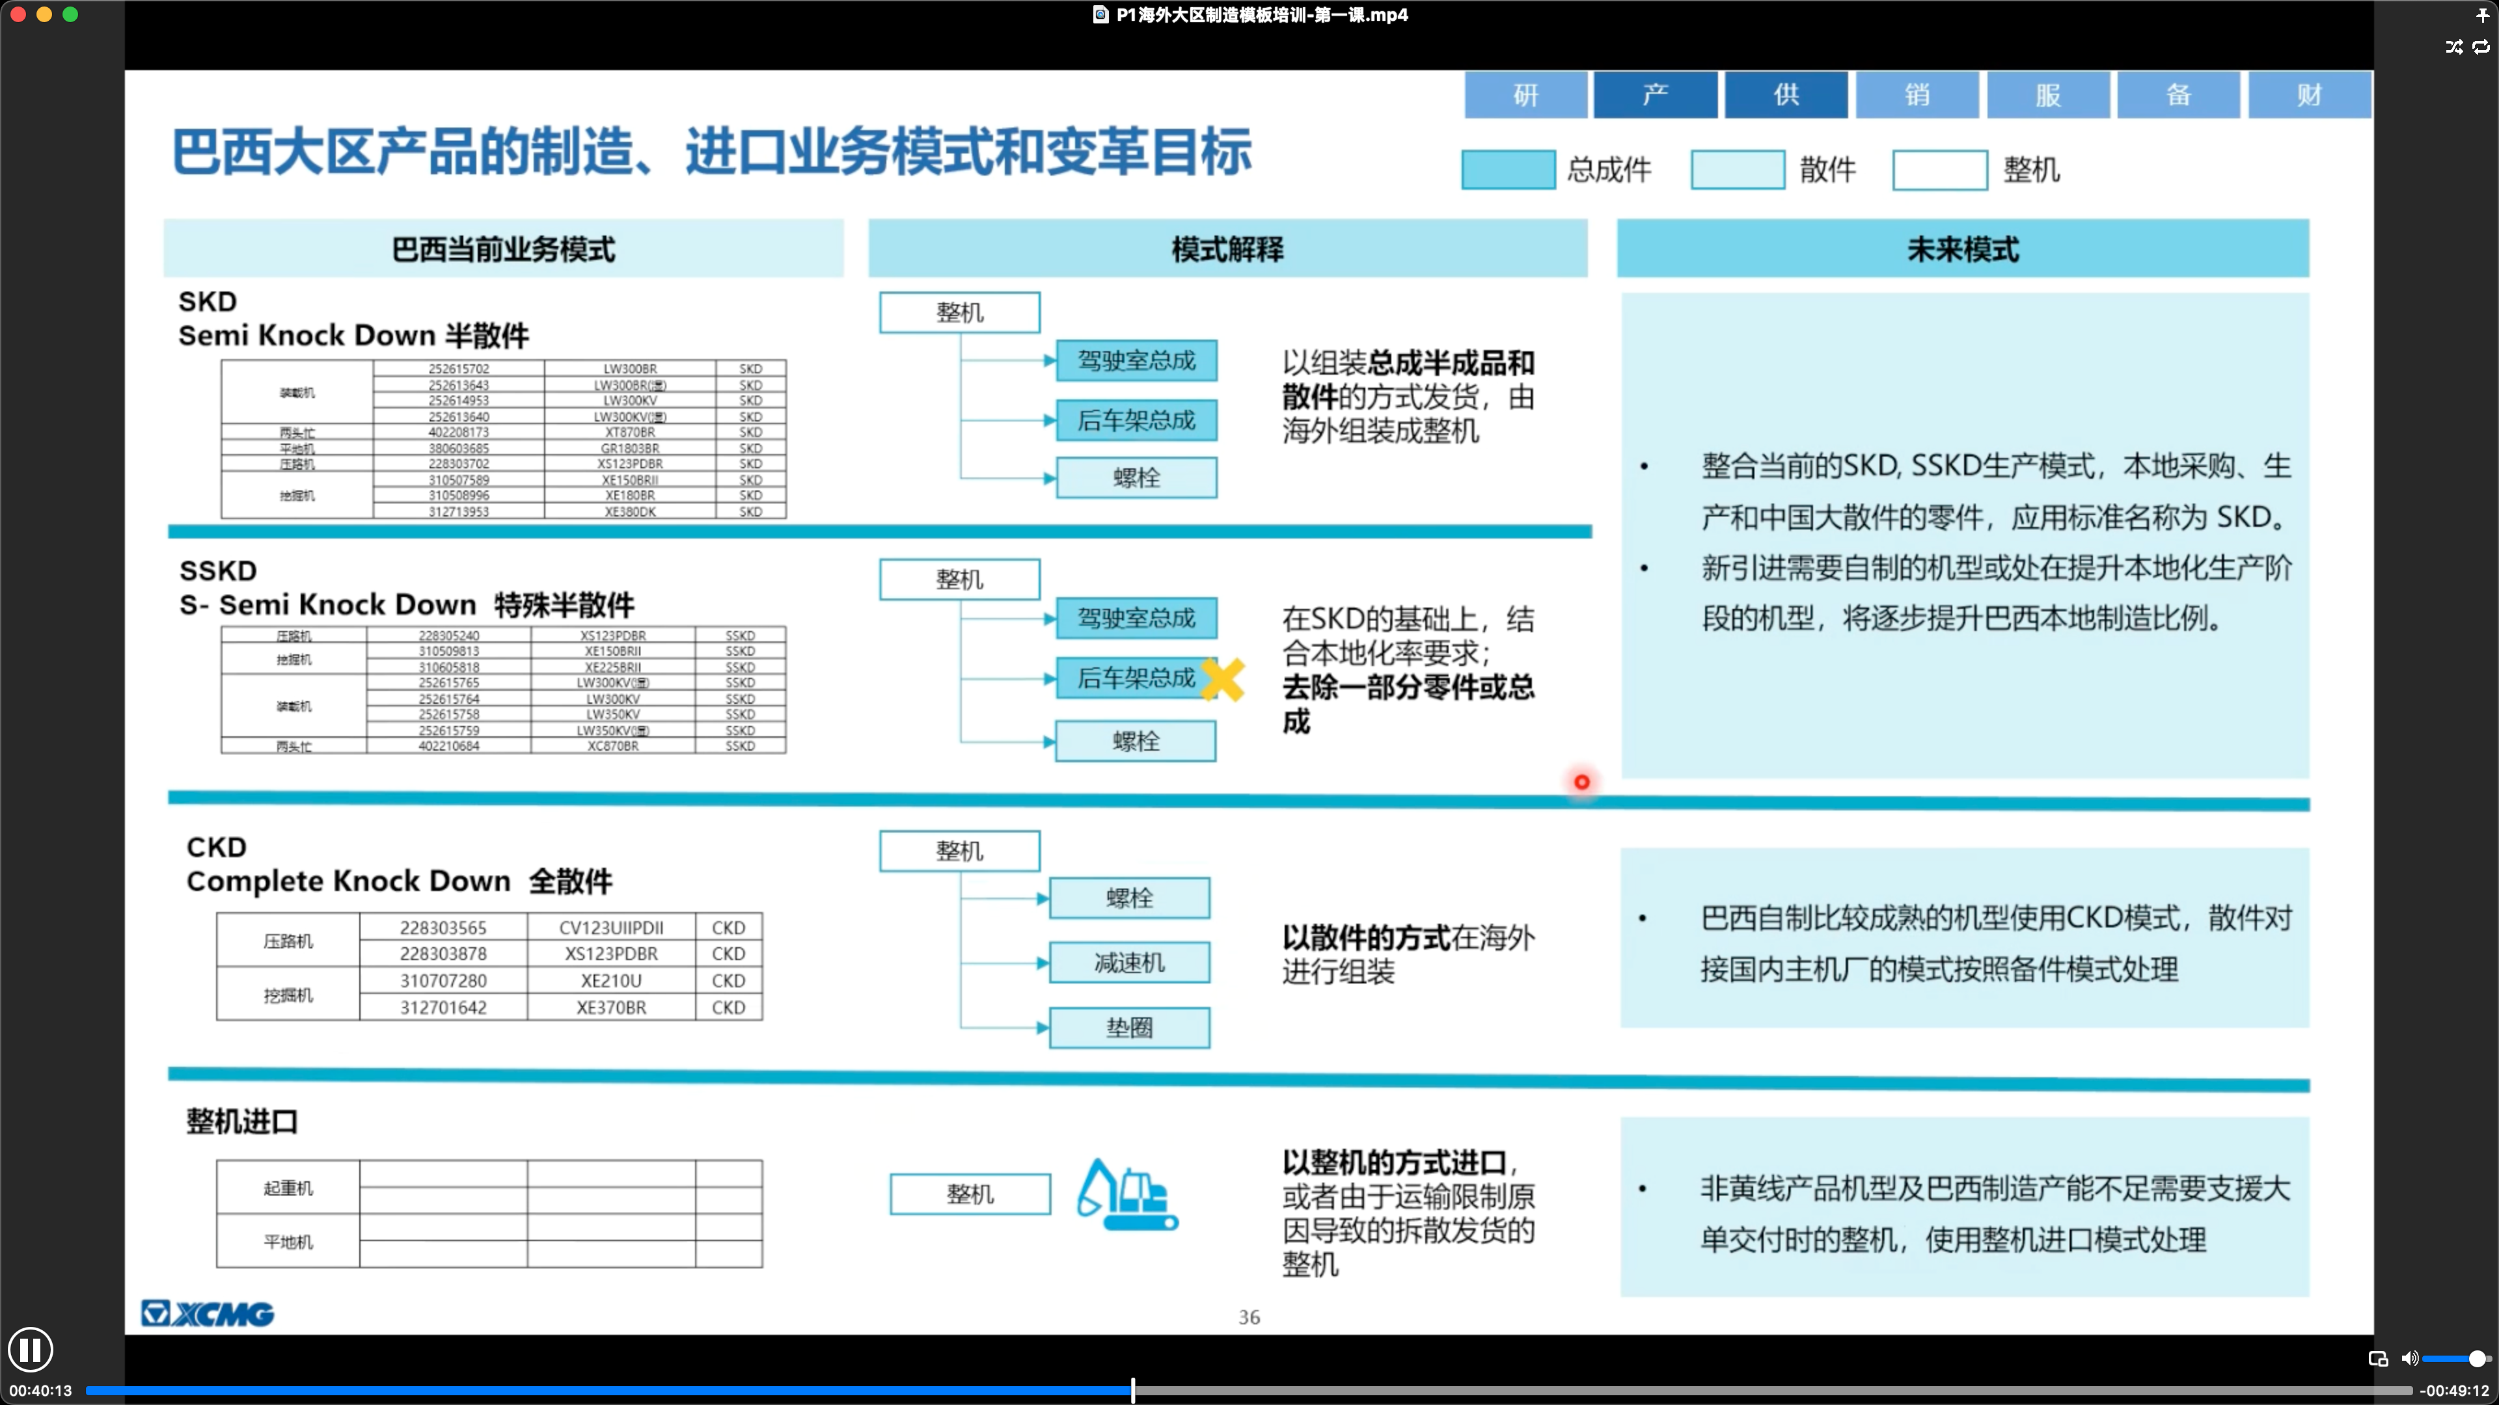Enter picture-in-picture mode

click(x=2378, y=1358)
